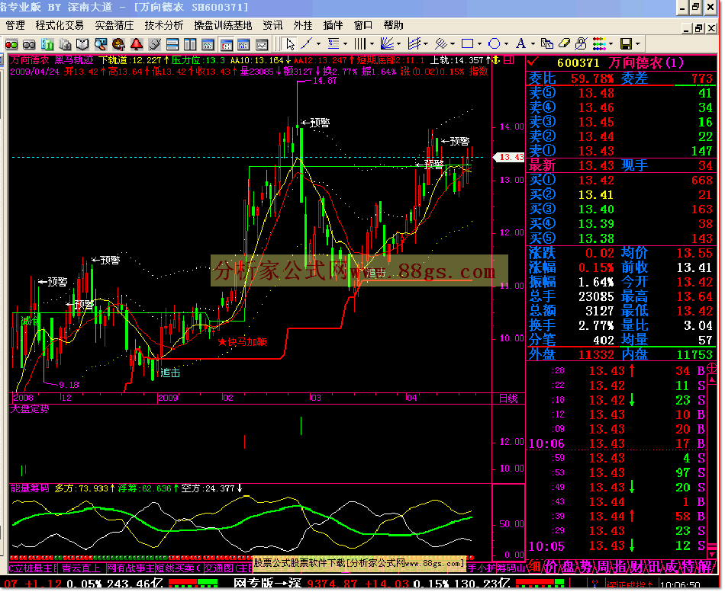Click the 13.43 current price tag on axis
The height and width of the screenshot is (592, 725).
click(510, 157)
